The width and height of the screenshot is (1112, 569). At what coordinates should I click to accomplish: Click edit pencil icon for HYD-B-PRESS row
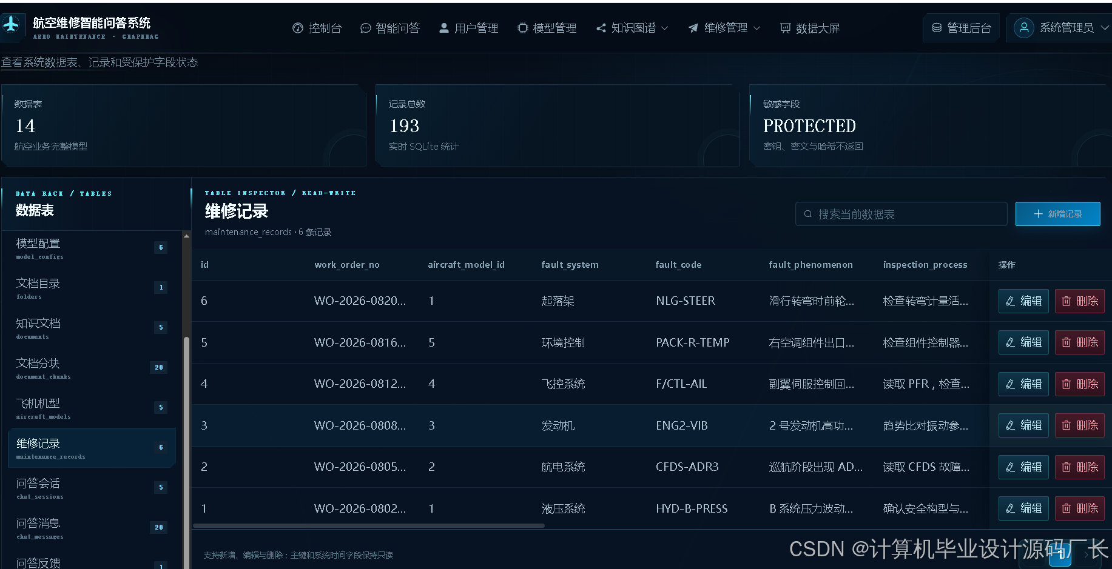pos(1010,508)
